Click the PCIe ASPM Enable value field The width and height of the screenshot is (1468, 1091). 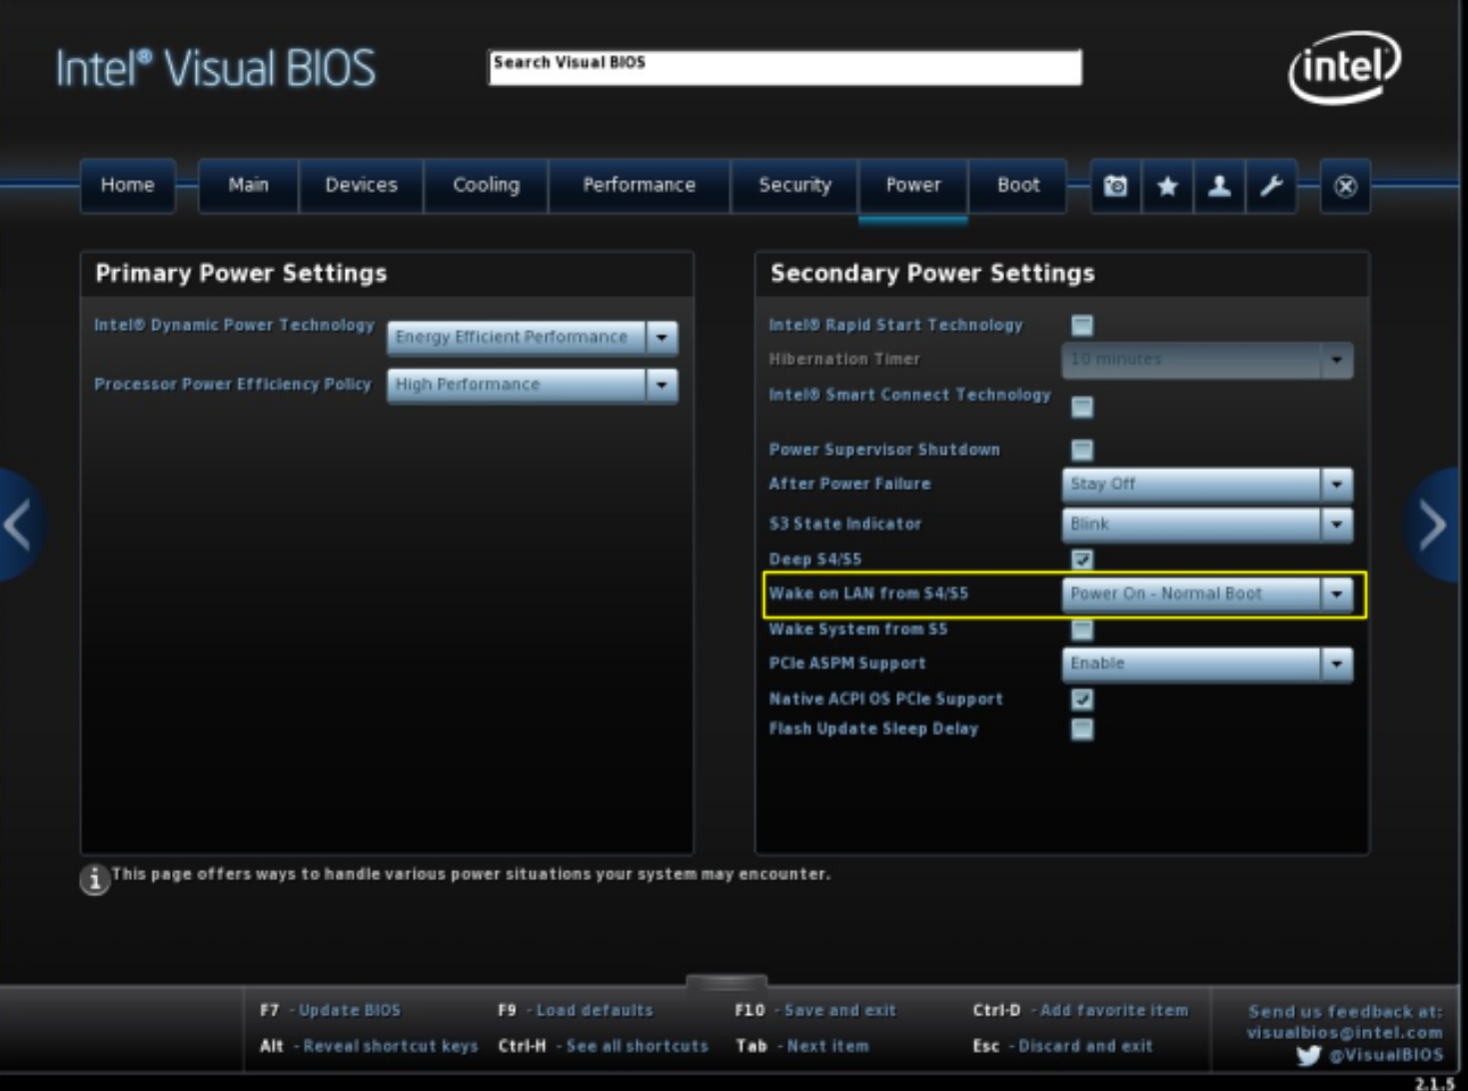click(1191, 664)
